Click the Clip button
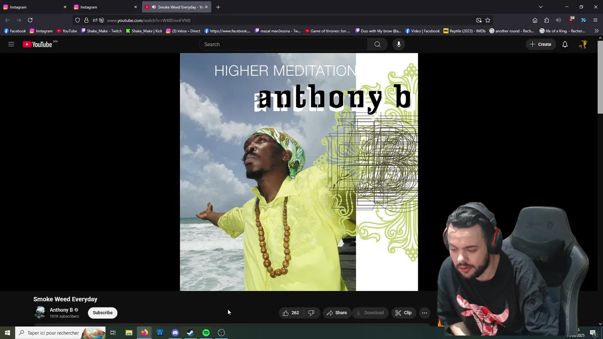603x339 pixels. [403, 313]
